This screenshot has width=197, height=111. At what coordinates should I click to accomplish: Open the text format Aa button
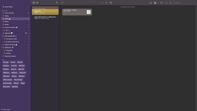102,3
